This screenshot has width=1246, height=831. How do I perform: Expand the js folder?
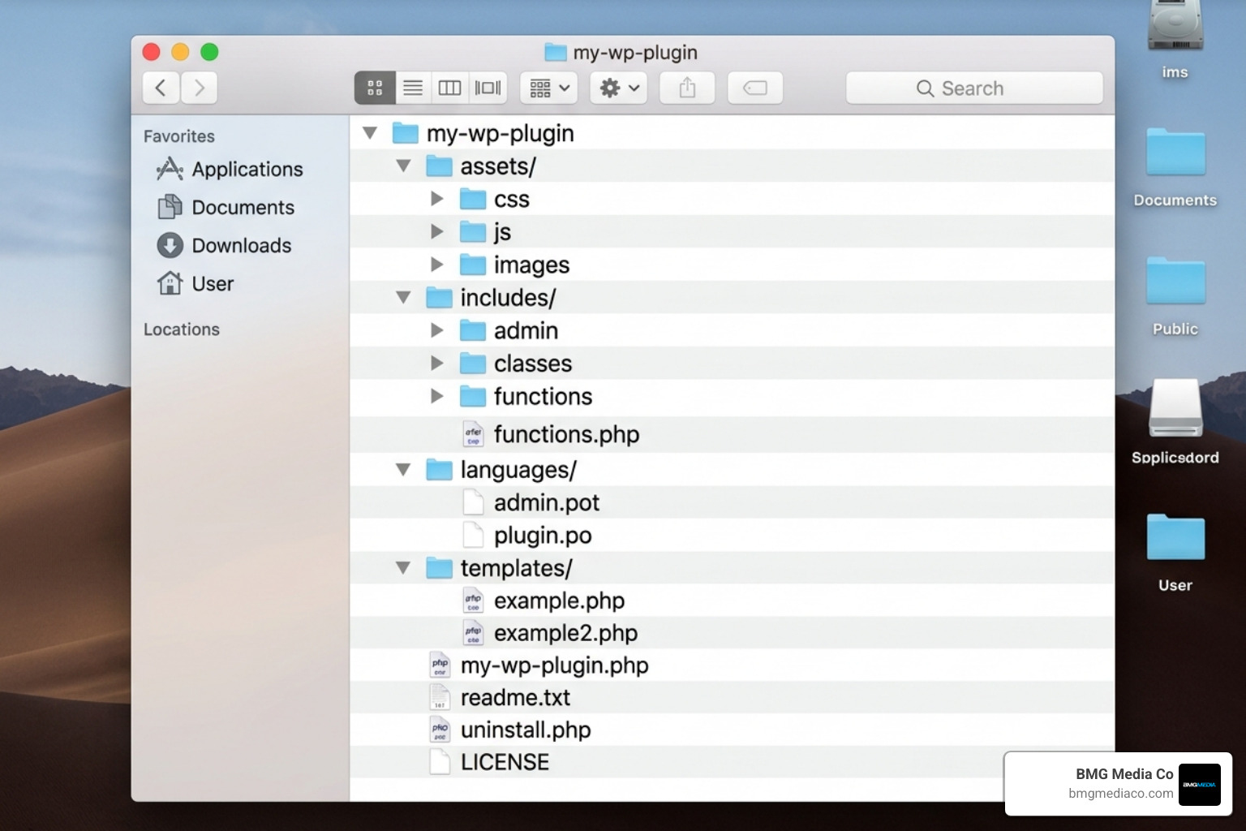[436, 232]
